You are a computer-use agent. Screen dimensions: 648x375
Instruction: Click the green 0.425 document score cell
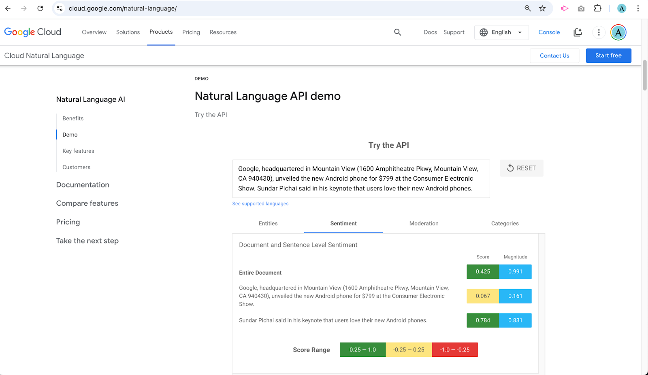pyautogui.click(x=483, y=272)
